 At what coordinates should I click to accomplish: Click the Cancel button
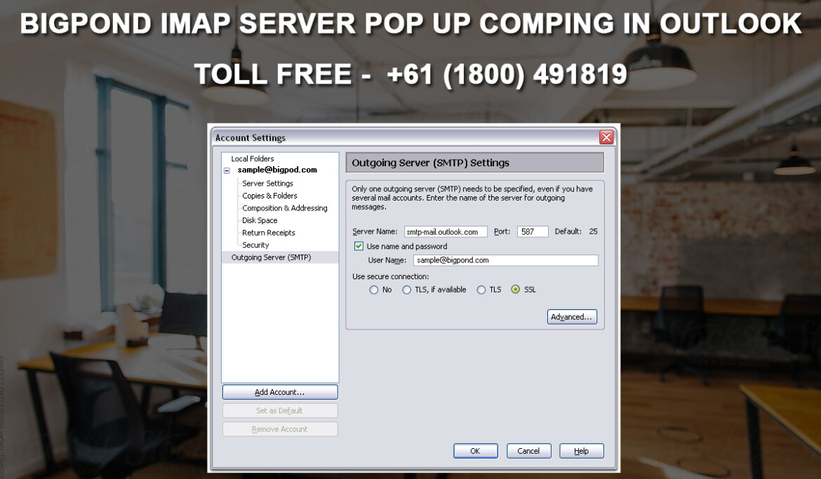click(528, 451)
